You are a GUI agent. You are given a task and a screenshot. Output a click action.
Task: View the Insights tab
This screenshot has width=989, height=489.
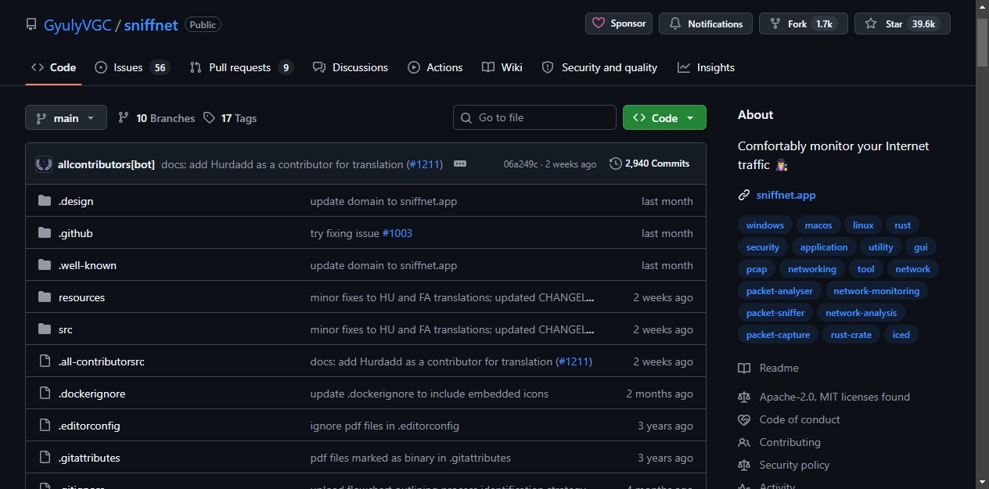706,67
